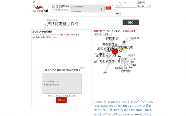
Task: Close the left panel domain ad
Action: point(83,68)
